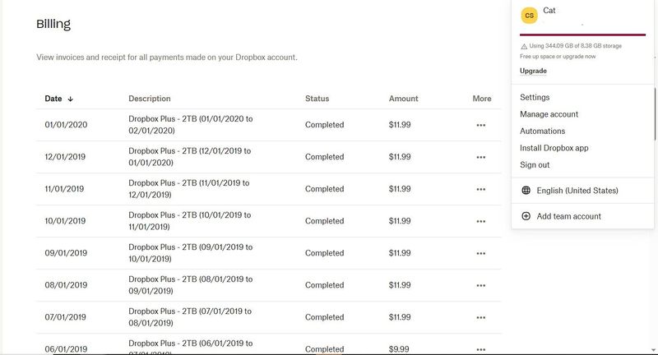
Task: Open more options for 10/01/2019 invoice
Action: click(481, 221)
